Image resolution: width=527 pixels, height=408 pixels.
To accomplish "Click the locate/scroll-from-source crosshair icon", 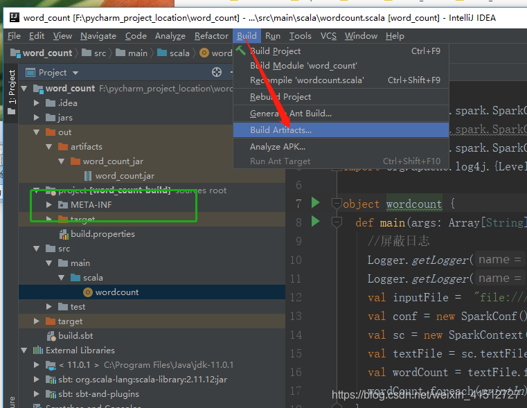I will pyautogui.click(x=217, y=72).
